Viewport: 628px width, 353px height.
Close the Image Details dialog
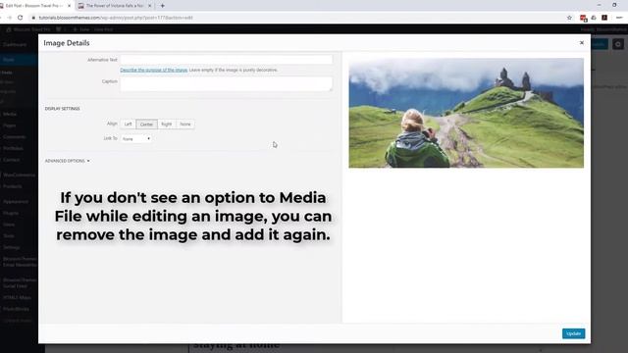point(582,43)
